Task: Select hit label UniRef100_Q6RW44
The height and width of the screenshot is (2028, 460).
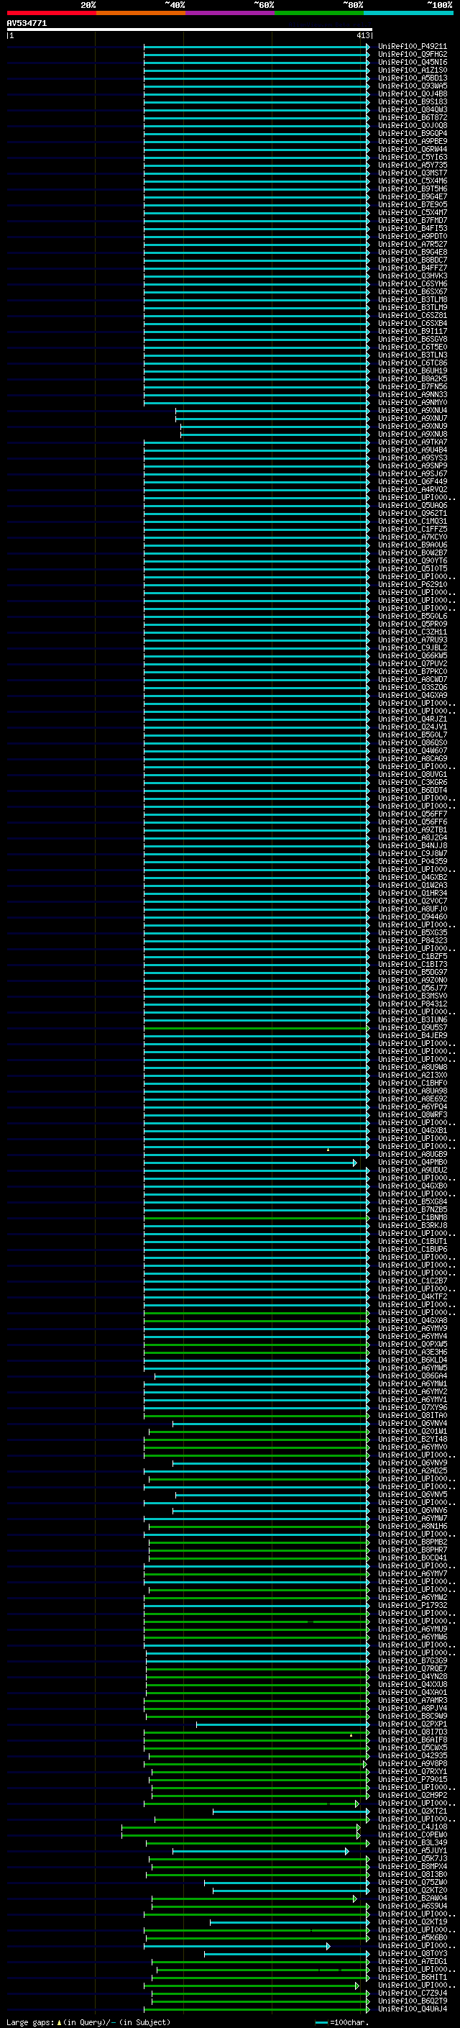Action: [412, 150]
